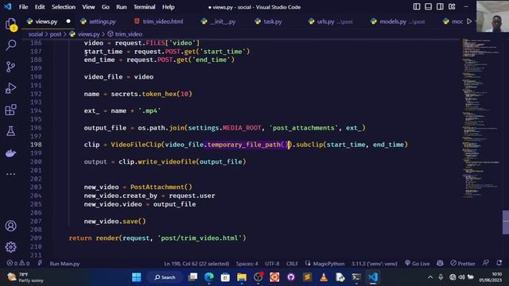Select MagicPython language mode

click(328, 264)
